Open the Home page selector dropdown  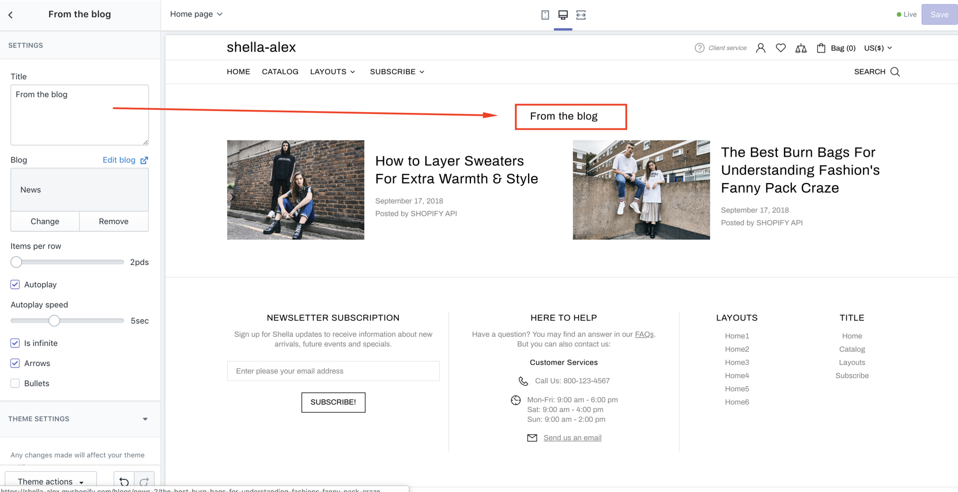(x=196, y=14)
